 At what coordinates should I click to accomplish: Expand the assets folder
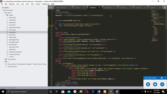(x=5, y=15)
